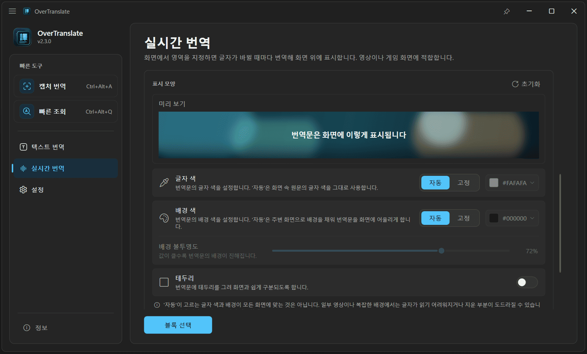
Task: Click the 초기화 reset arrow icon
Action: point(515,84)
